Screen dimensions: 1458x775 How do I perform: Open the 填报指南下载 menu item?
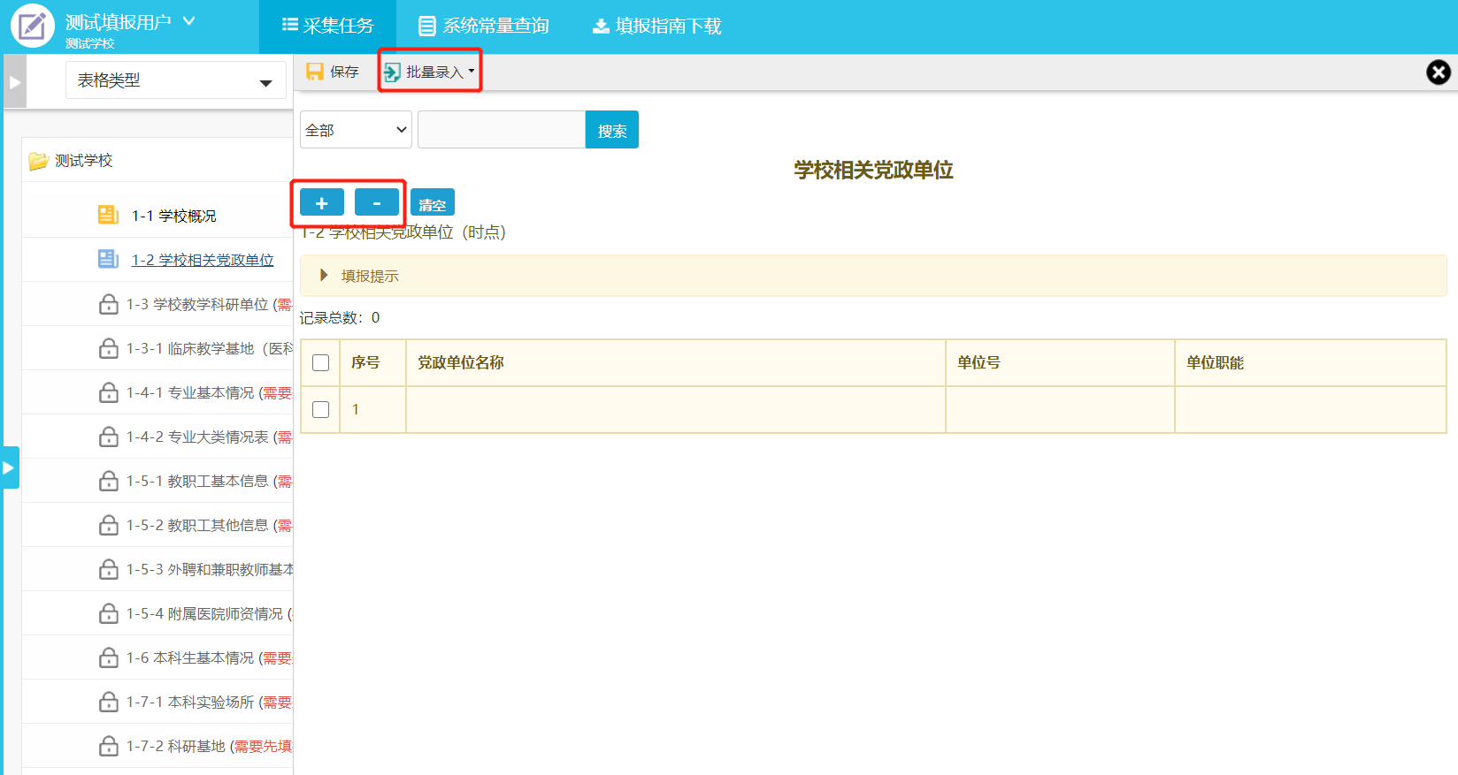(657, 27)
